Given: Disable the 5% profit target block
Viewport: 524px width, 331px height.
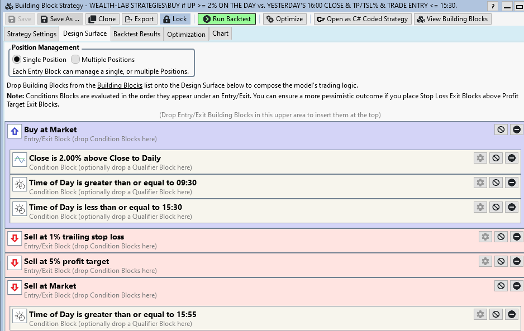Looking at the screenshot, I should coord(501,261).
